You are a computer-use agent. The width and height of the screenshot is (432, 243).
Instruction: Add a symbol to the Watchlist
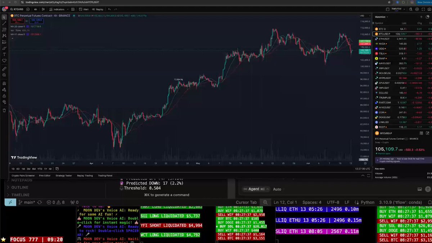[421, 17]
